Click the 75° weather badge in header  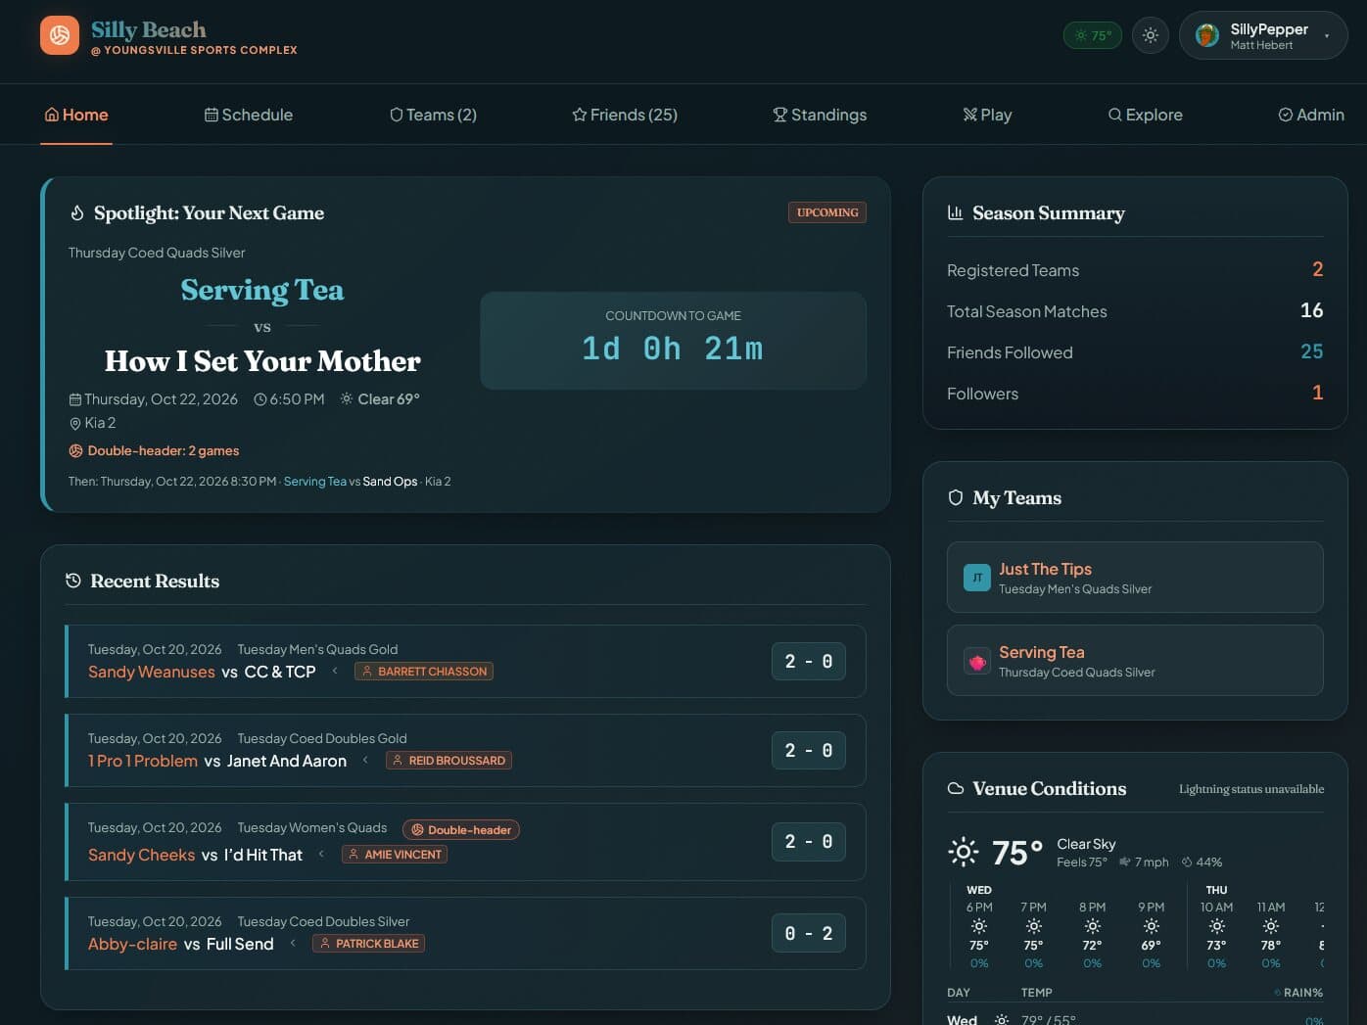1093,35
